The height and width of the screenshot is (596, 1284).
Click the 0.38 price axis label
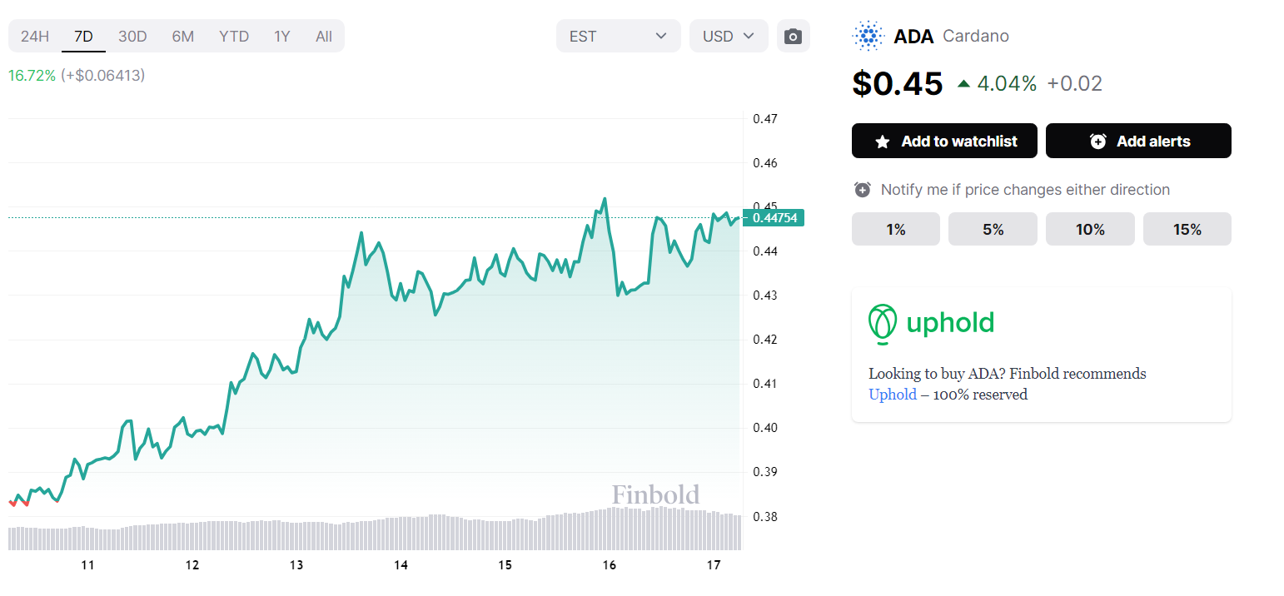coord(765,516)
